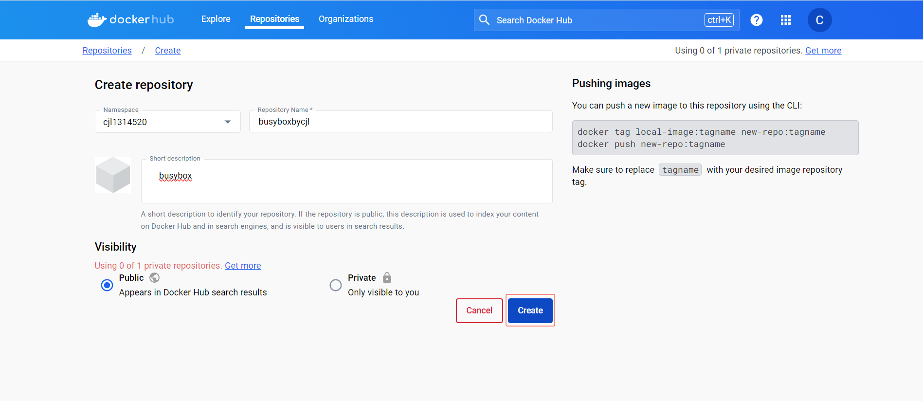923x401 pixels.
Task: Expand the Namespace dropdown arrow
Action: [227, 122]
